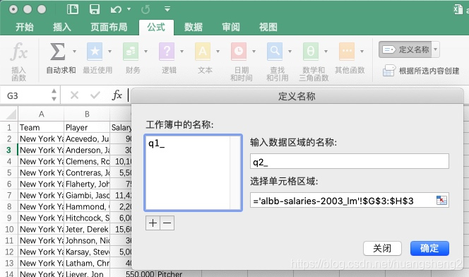Open the Logical functions question-mark icon
The height and width of the screenshot is (277, 469).
167,52
